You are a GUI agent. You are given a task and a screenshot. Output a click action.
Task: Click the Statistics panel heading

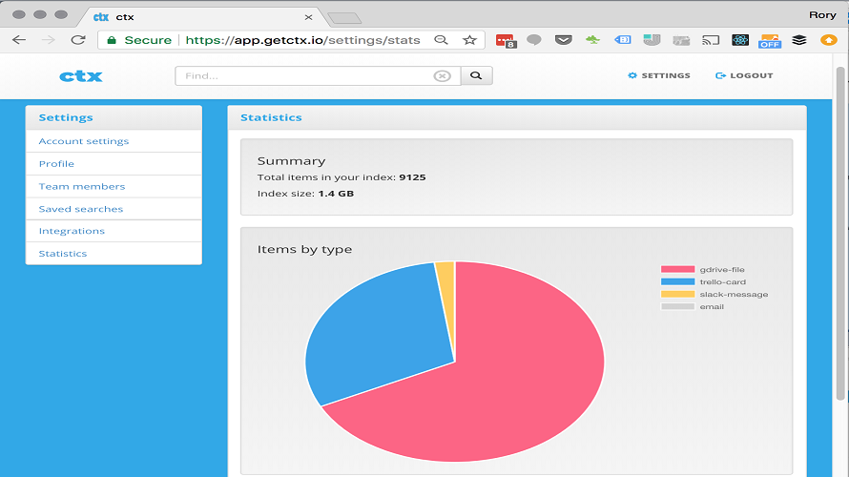point(271,117)
